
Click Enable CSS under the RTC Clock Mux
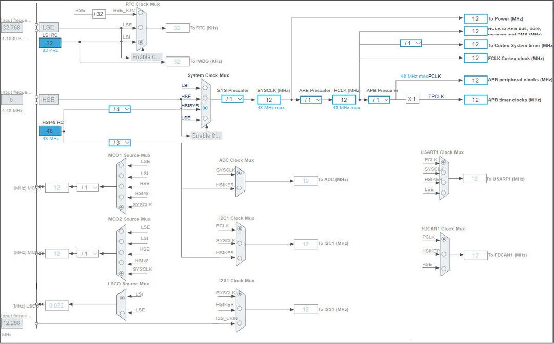click(x=146, y=57)
